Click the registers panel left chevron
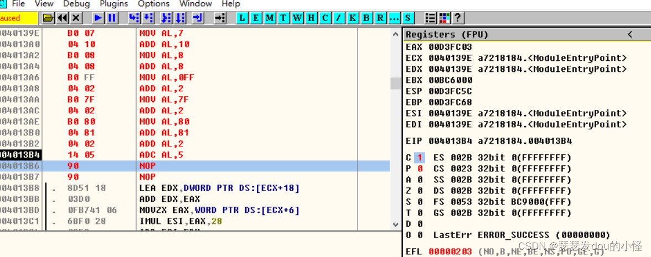The height and width of the screenshot is (257, 651). 630,34
